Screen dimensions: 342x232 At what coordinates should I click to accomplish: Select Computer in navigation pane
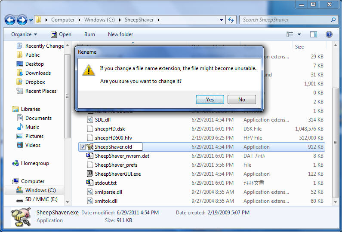(28, 181)
